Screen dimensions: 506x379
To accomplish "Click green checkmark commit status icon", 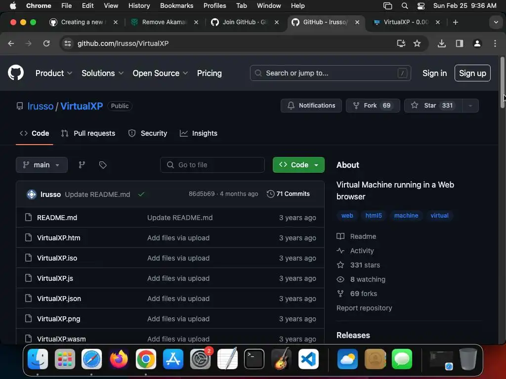I will tap(141, 194).
